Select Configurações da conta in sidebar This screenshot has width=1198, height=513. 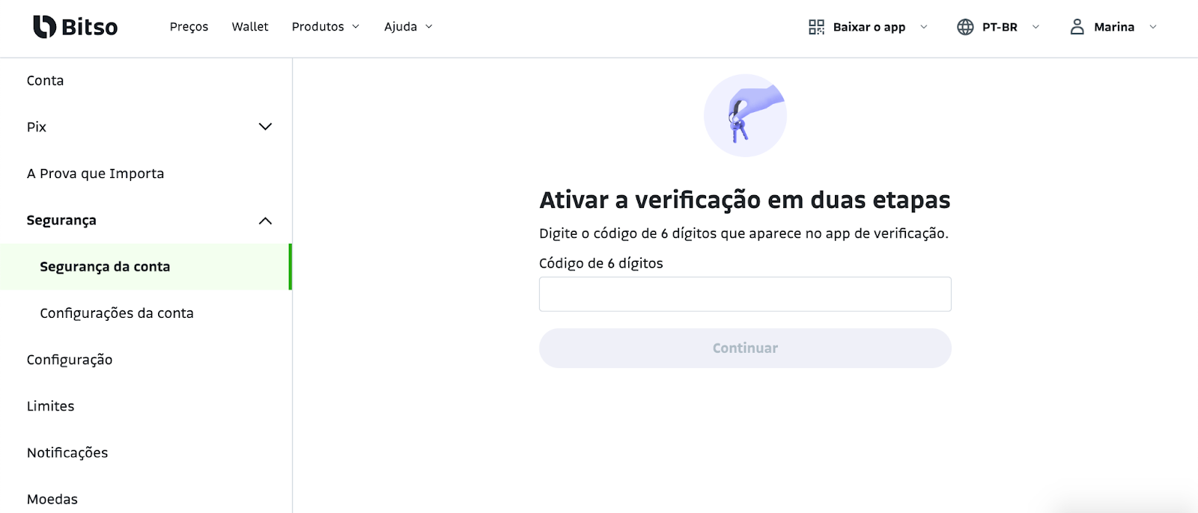tap(117, 313)
